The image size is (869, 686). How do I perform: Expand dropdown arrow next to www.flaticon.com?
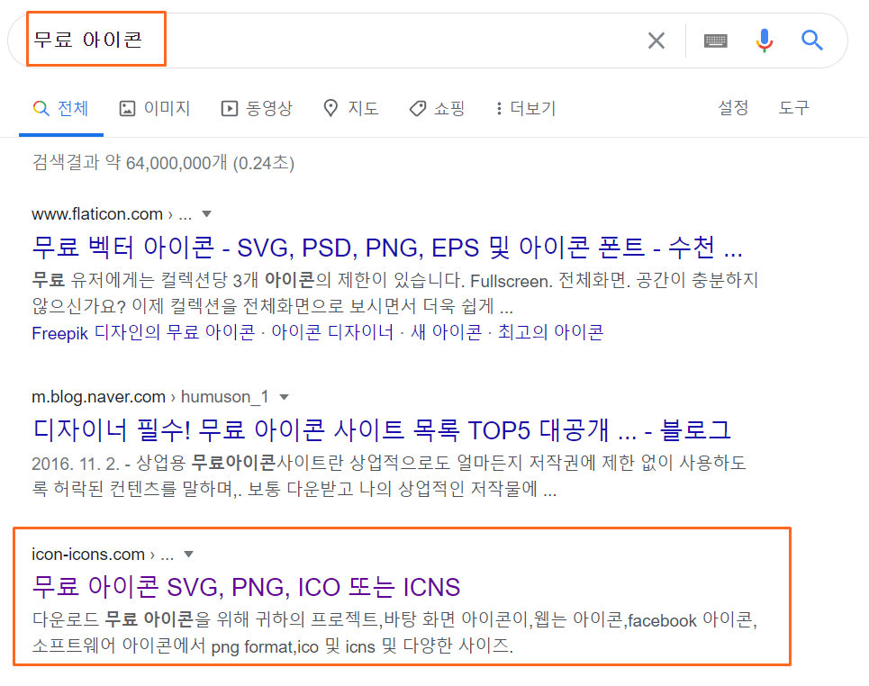pyautogui.click(x=207, y=214)
